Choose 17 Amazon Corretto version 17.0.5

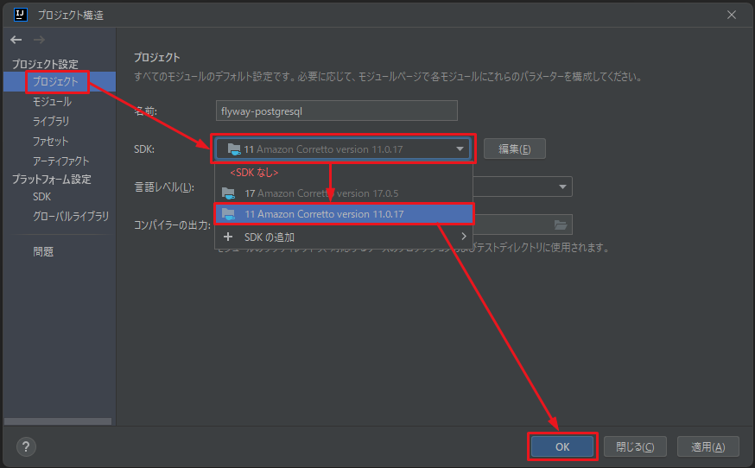[x=344, y=193]
